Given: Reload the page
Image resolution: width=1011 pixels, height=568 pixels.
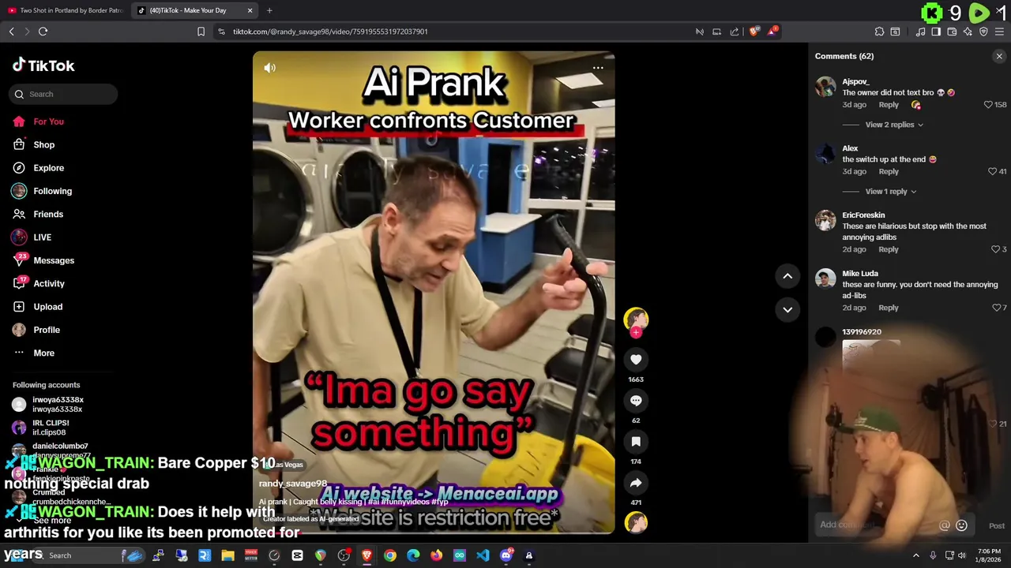Looking at the screenshot, I should tap(43, 32).
